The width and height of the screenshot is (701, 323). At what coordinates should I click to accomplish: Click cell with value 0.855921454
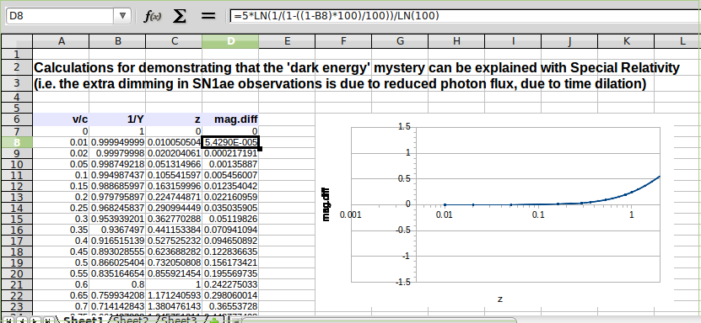174,273
